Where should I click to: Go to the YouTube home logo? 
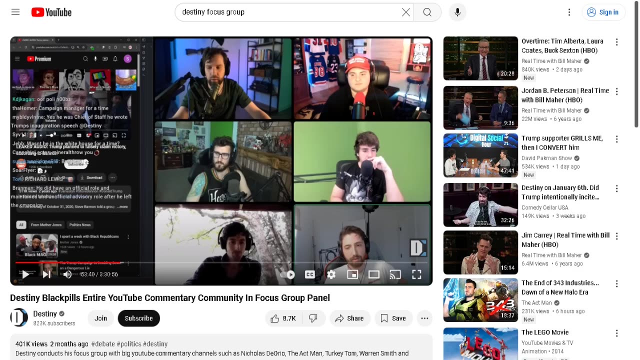(51, 12)
